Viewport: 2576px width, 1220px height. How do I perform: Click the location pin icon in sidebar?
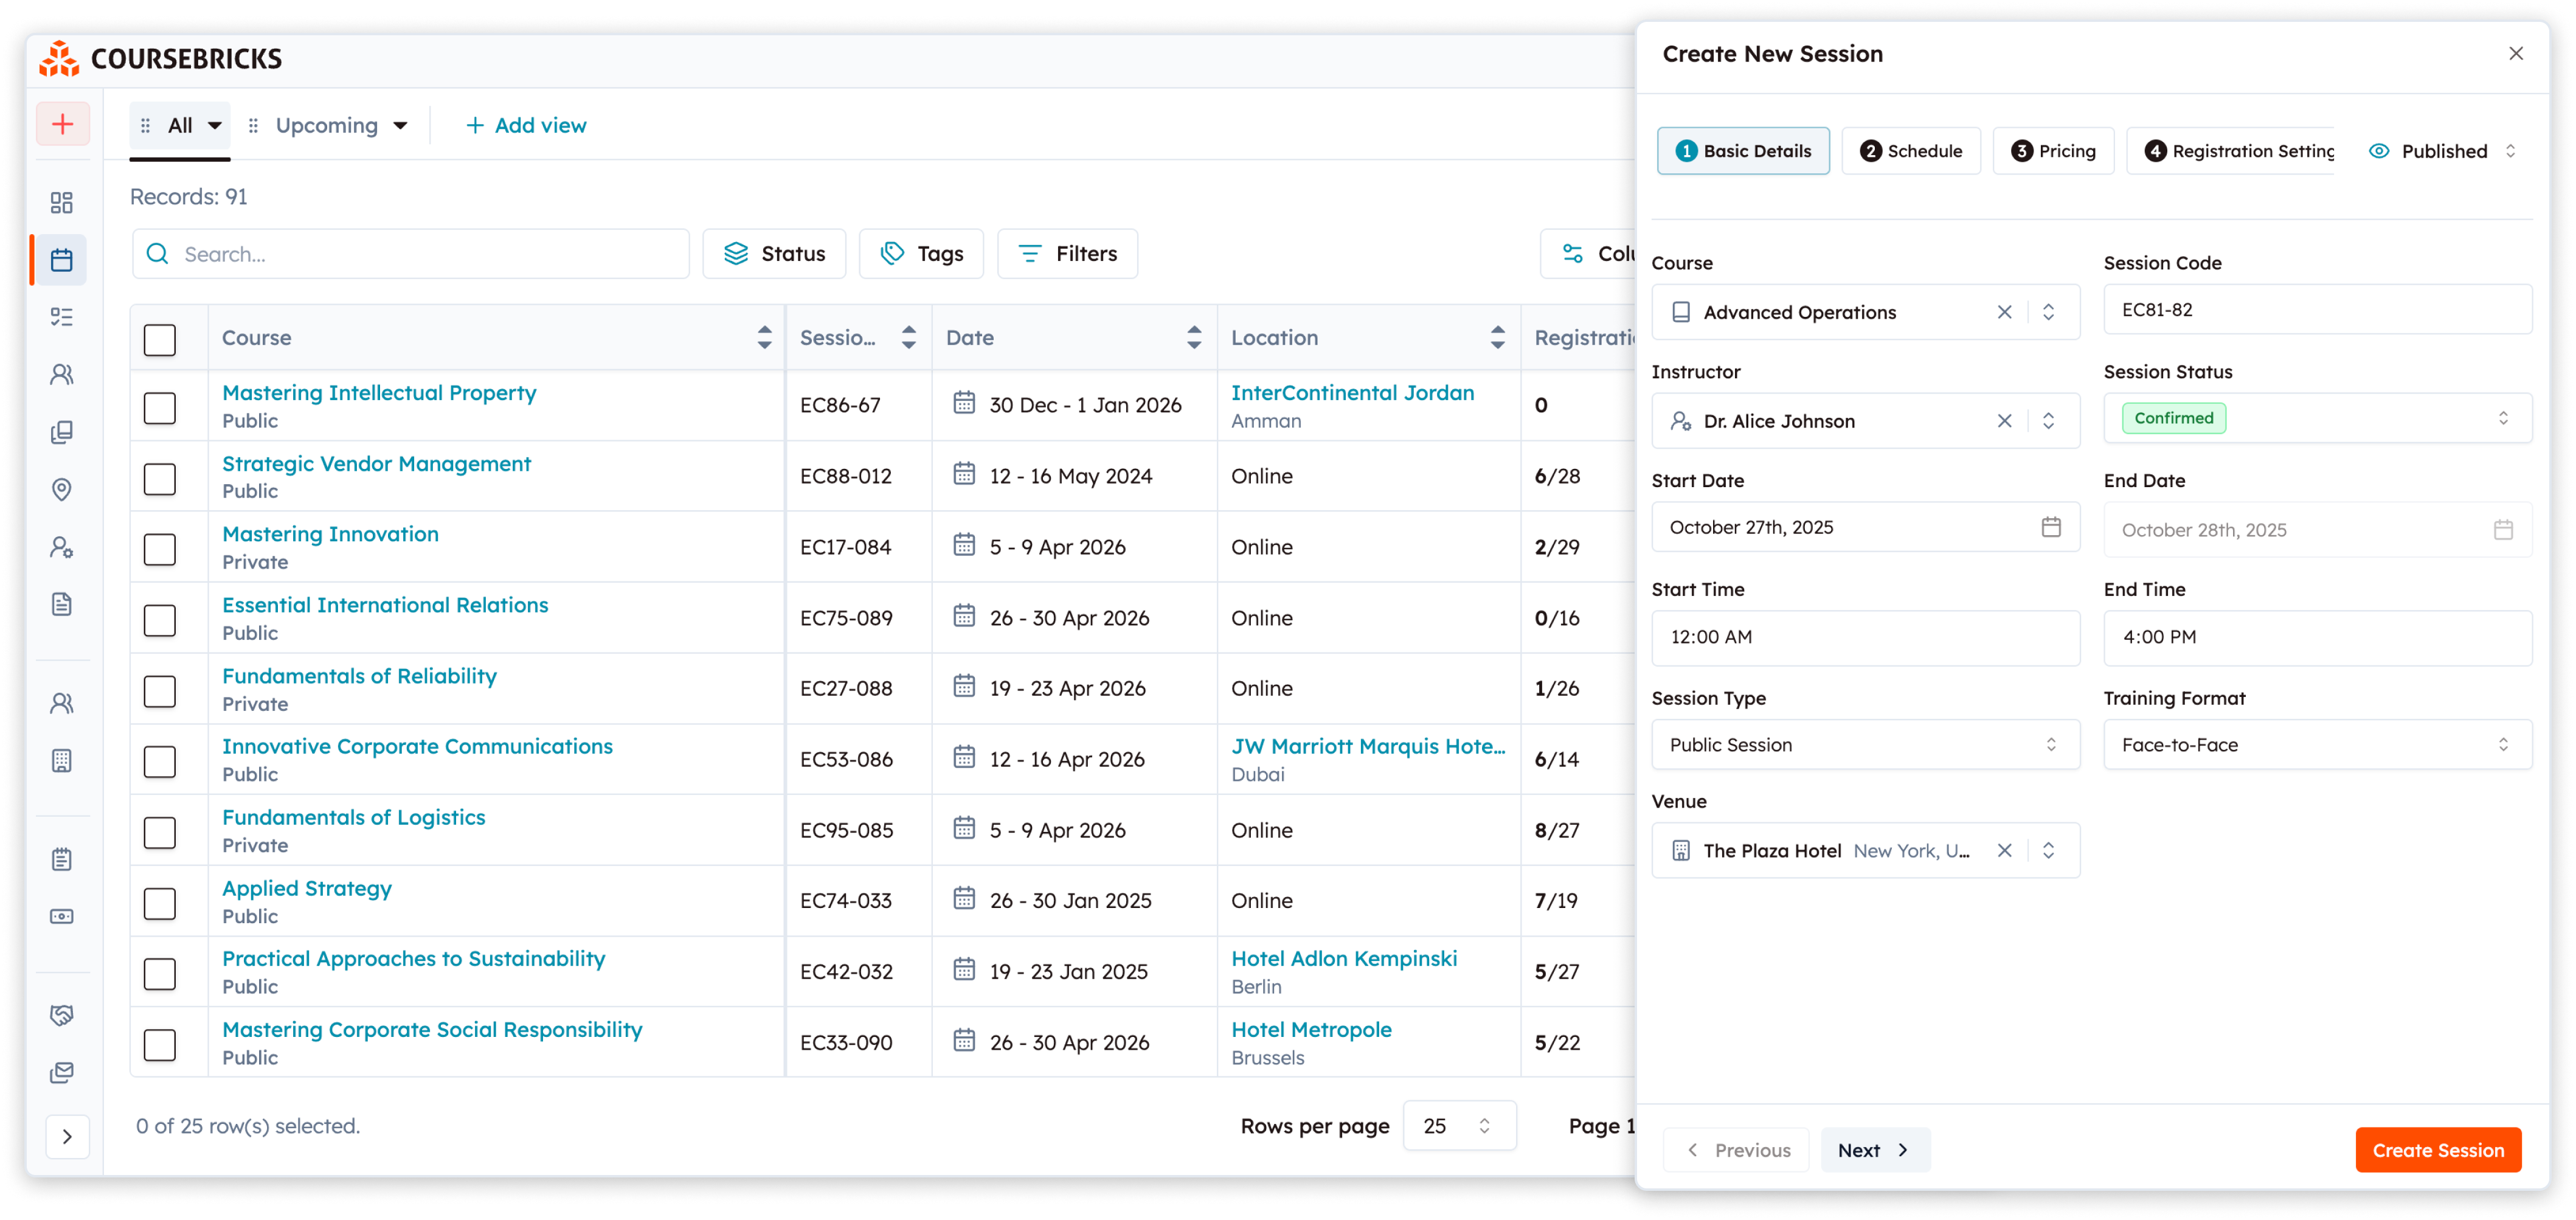pyautogui.click(x=62, y=490)
